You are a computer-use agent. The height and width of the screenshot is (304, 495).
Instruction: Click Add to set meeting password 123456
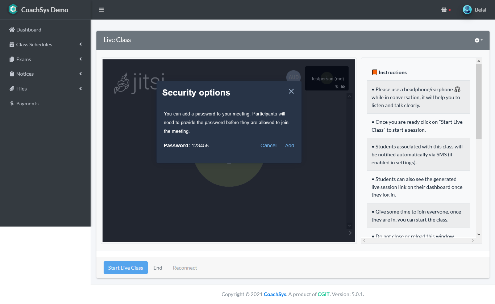(290, 145)
